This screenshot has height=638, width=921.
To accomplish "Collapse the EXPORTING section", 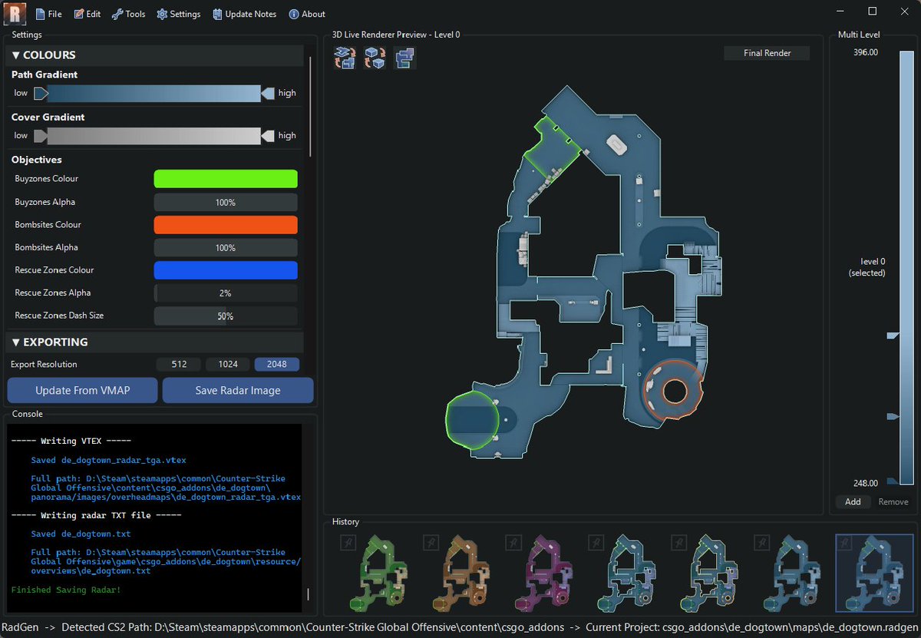I will coord(156,342).
